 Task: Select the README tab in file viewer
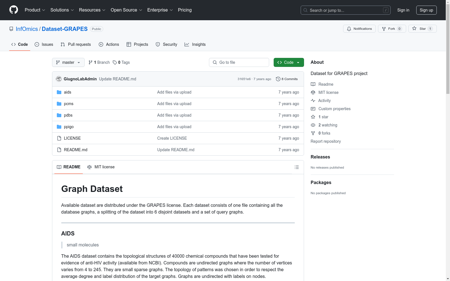click(69, 167)
